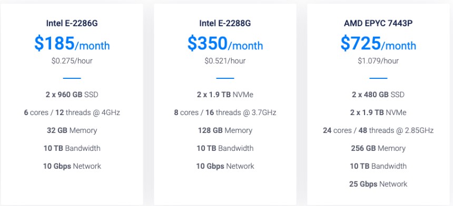Image resolution: width=453 pixels, height=206 pixels.
Task: Click 6 cores / 12 threads spec
Action: [72, 112]
